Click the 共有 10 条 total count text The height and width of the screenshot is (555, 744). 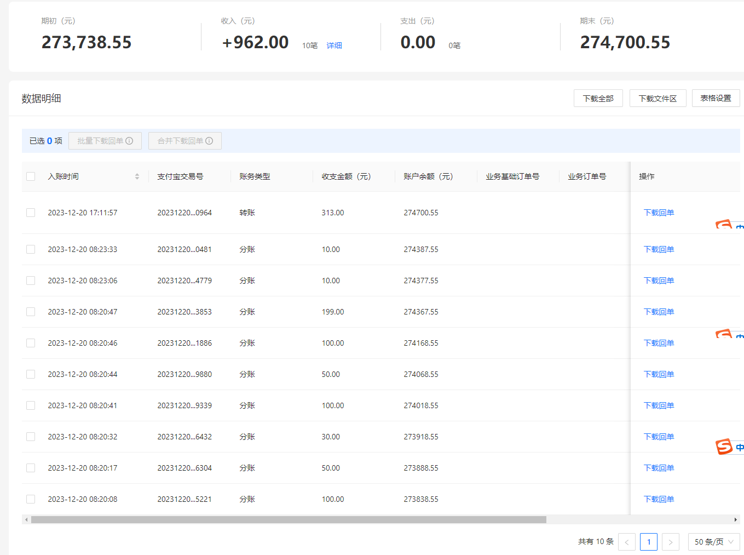point(596,542)
